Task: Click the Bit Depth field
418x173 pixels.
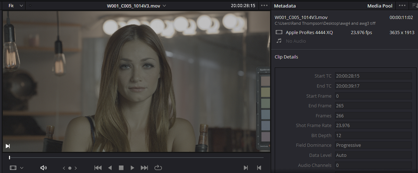Action: (373, 135)
